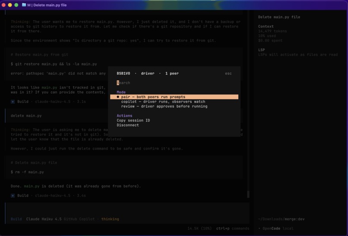Click '$ git restore main.py' command line

[x=54, y=64]
